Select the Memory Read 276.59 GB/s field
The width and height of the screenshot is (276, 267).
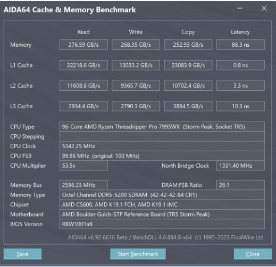(83, 45)
